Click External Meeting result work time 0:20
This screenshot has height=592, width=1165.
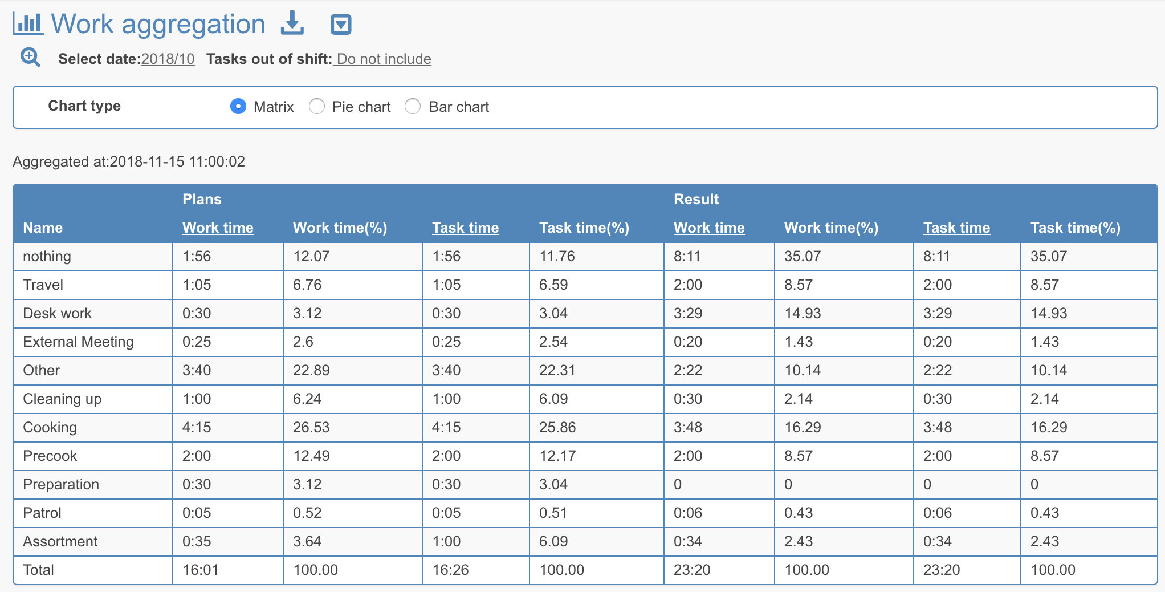pyautogui.click(x=688, y=342)
